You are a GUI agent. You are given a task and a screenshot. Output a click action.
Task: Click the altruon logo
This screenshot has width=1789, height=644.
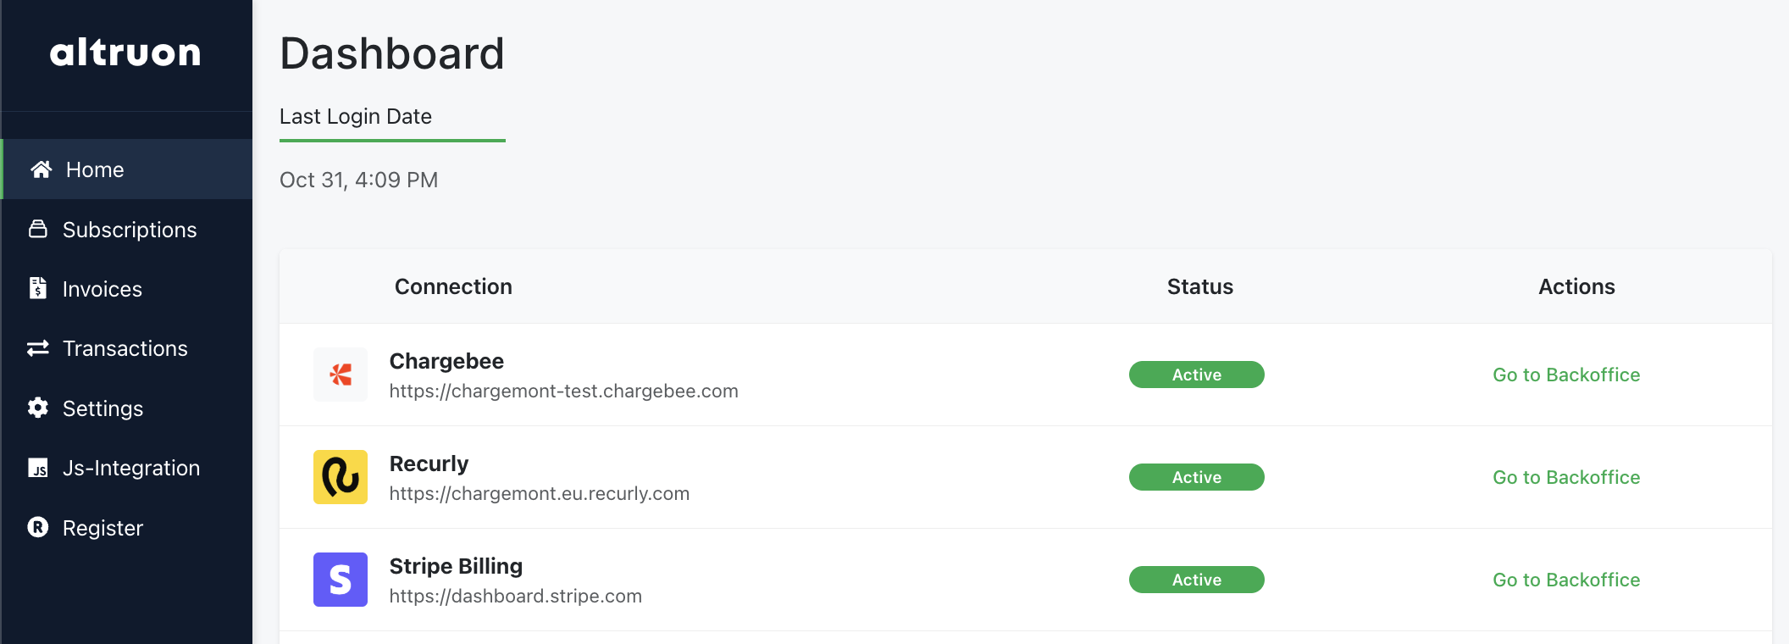[125, 53]
